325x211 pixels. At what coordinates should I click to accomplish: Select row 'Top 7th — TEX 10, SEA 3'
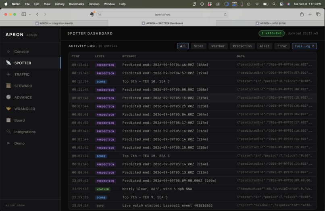point(193,156)
